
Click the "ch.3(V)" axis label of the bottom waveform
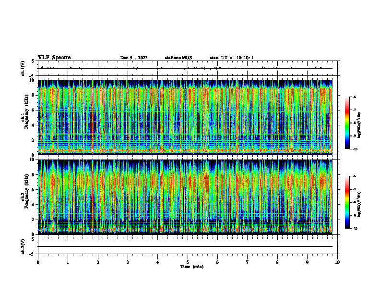pos(23,246)
